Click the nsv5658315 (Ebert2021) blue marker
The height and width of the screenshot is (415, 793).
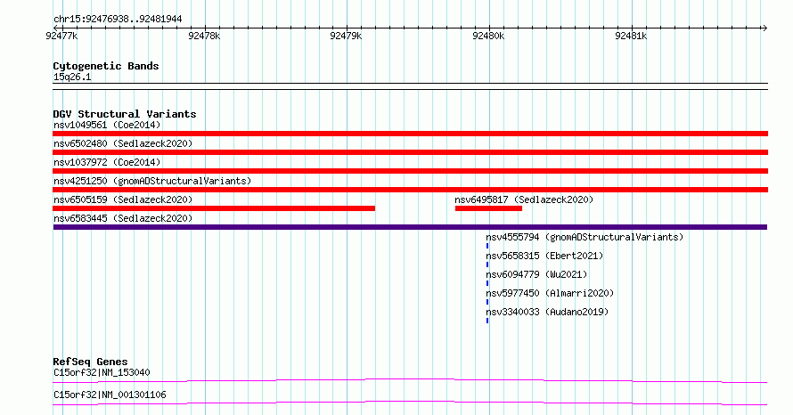click(x=487, y=264)
